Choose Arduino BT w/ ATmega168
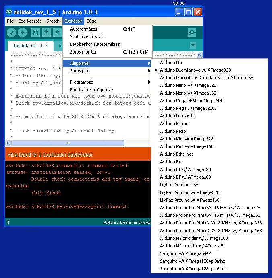272x278 pixels. pyautogui.click(x=209, y=177)
